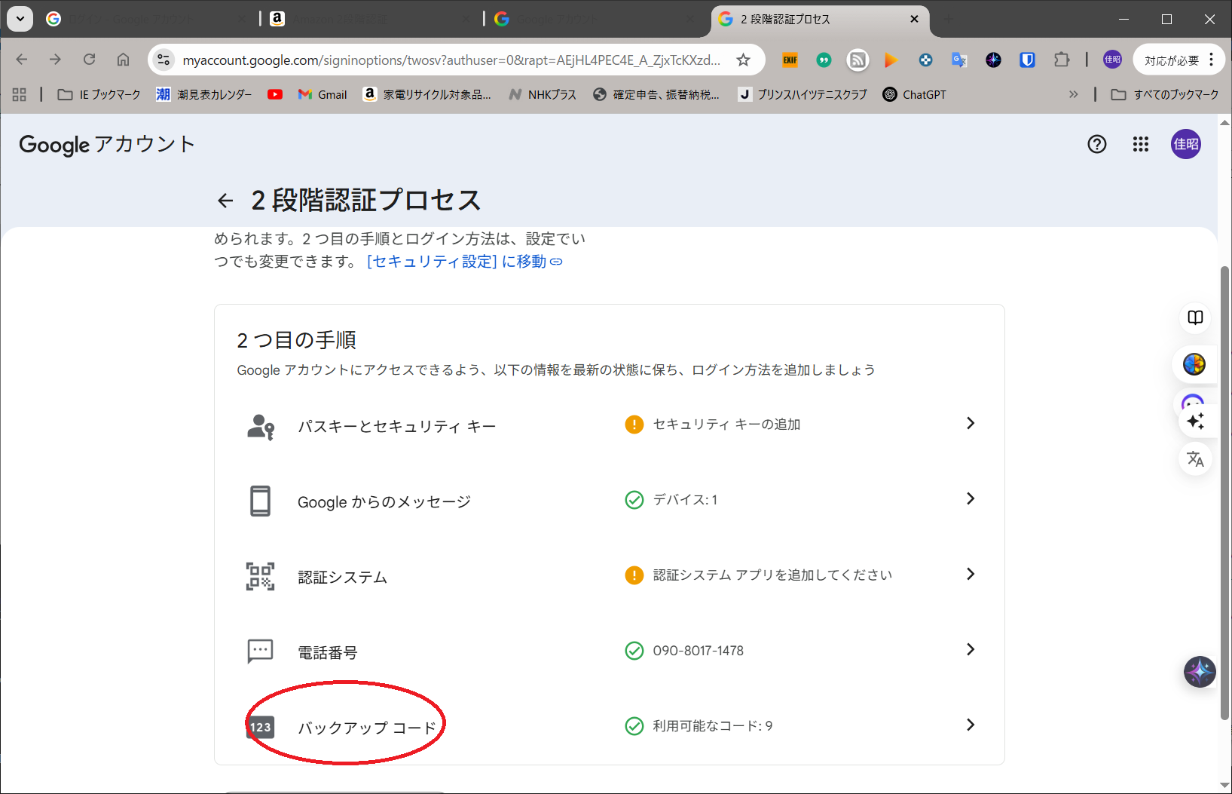Follow the [セキュリティ設定] に移動 link
This screenshot has width=1232, height=794.
point(464,262)
